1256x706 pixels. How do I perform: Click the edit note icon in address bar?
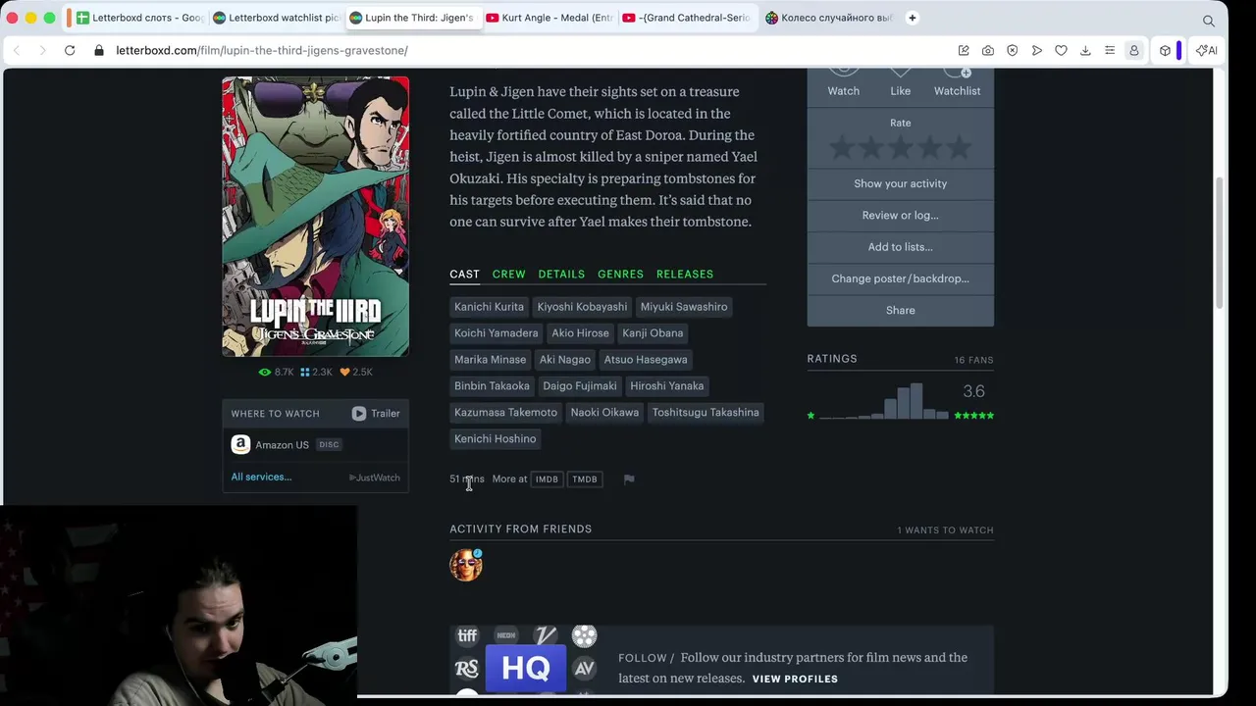pyautogui.click(x=964, y=50)
